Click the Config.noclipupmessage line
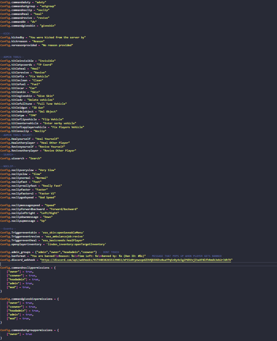This screenshot has height=341, width=277. coord(23,221)
